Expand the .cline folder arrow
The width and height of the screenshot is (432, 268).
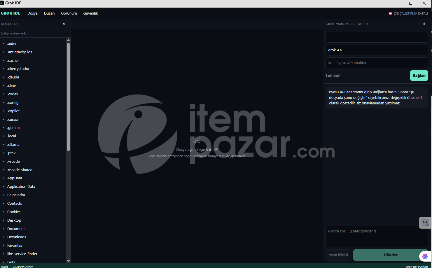coord(4,86)
